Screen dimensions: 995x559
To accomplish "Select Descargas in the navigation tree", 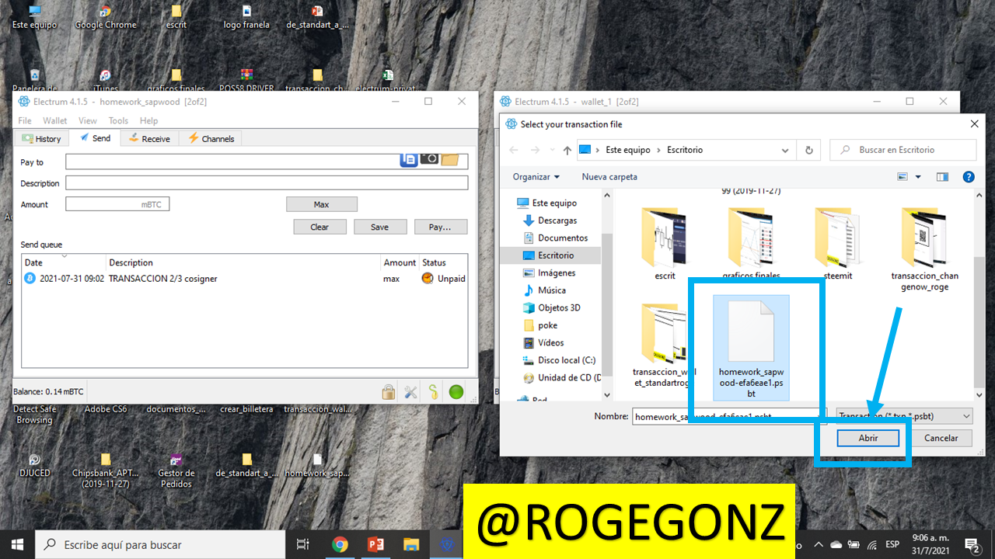I will point(557,220).
